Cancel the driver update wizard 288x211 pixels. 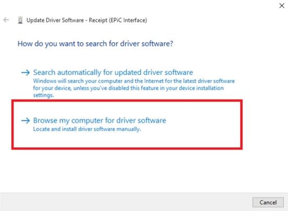(268, 202)
